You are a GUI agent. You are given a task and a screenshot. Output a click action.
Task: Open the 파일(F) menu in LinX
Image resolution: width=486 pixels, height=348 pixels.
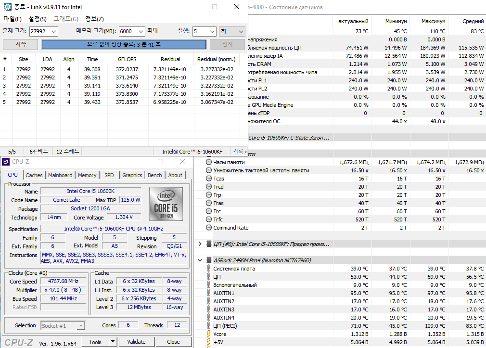pos(13,19)
